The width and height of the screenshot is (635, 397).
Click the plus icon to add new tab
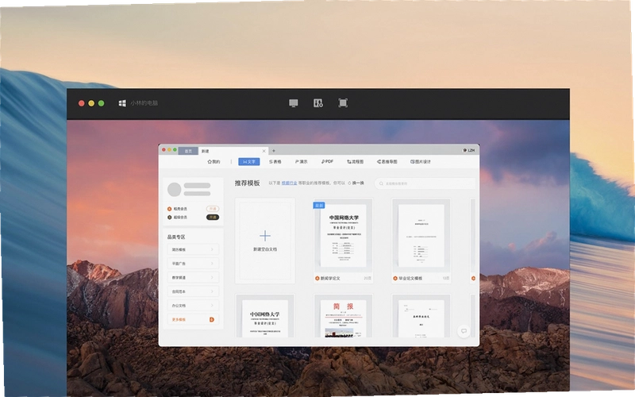click(274, 151)
